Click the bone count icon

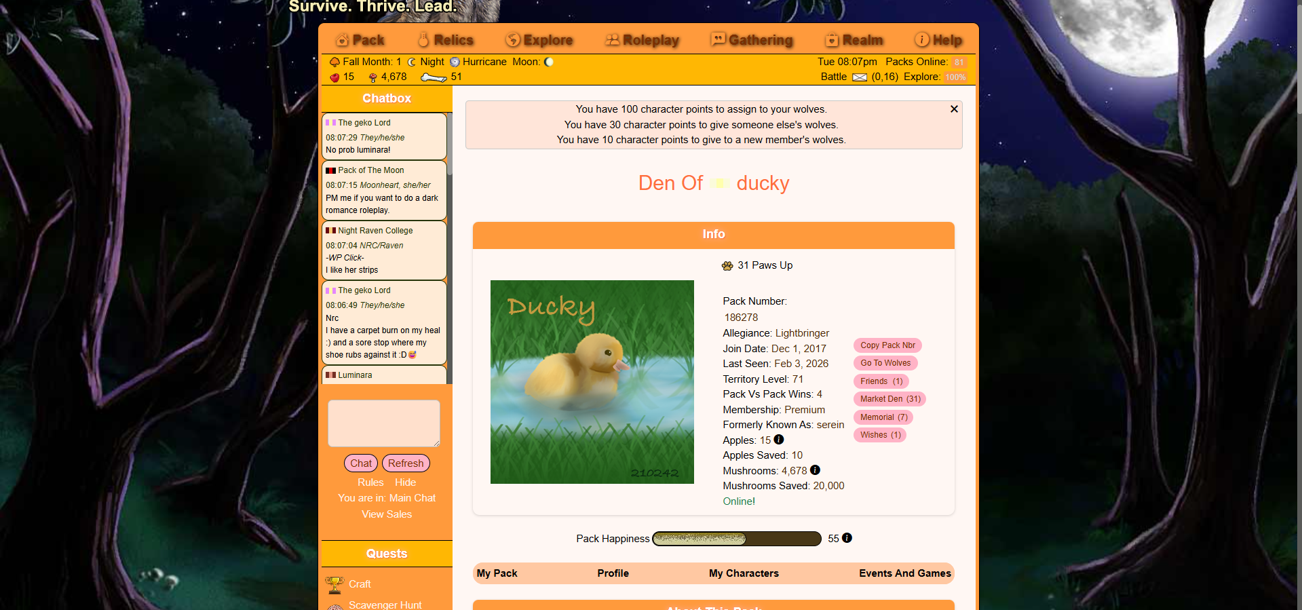coord(434,77)
